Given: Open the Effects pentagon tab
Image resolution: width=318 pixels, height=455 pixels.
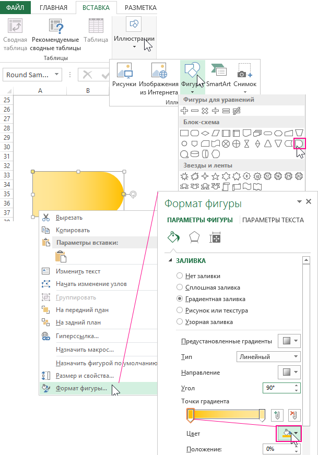Looking at the screenshot, I should pyautogui.click(x=194, y=237).
